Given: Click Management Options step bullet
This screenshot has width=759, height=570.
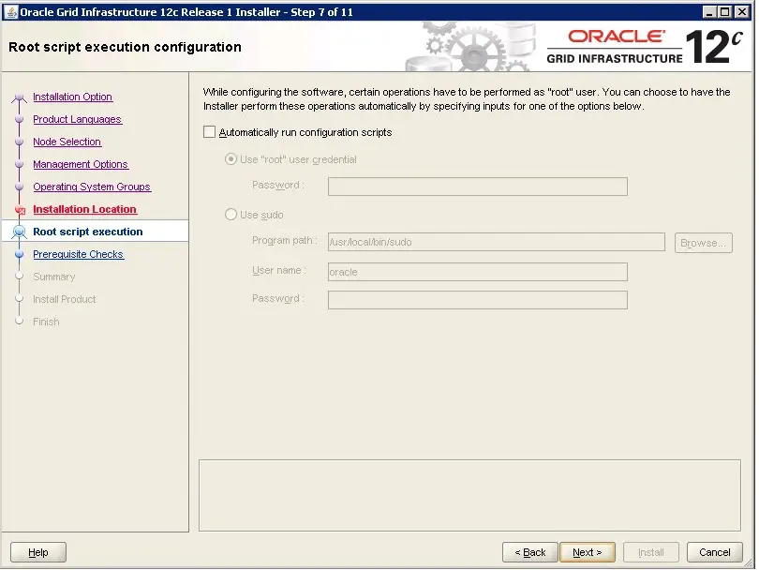Looking at the screenshot, I should (20, 164).
